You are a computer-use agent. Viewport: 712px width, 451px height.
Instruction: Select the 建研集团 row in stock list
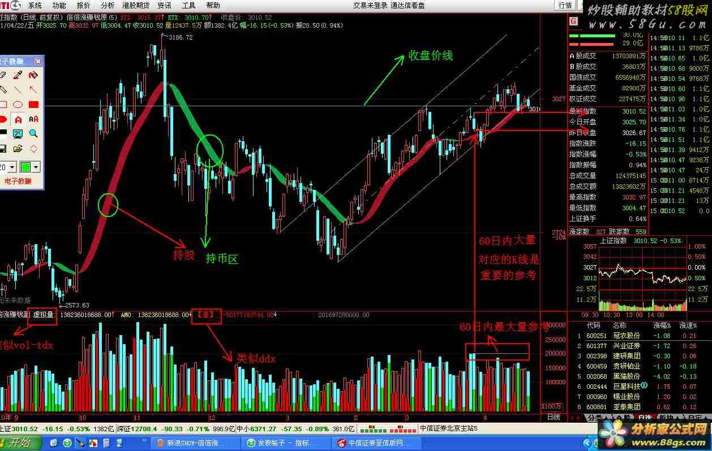[x=640, y=356]
